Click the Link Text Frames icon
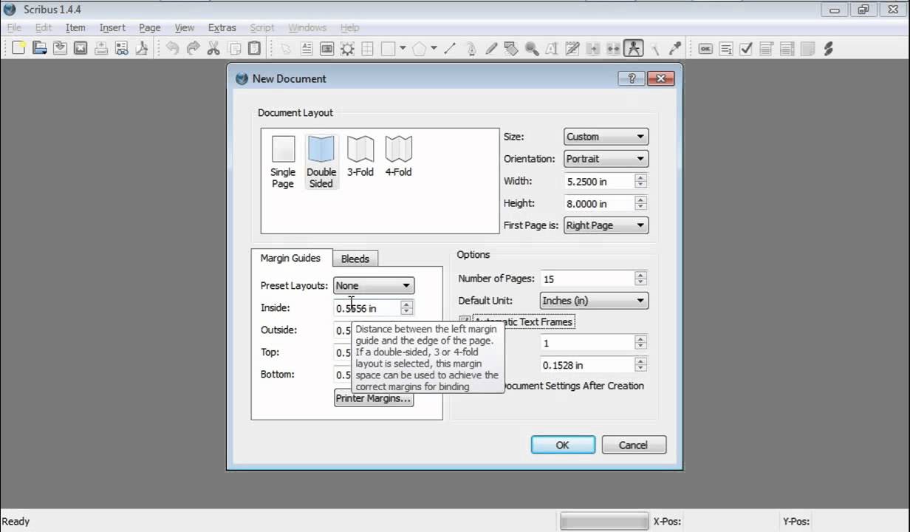Viewport: 910px width, 532px height. [592, 48]
